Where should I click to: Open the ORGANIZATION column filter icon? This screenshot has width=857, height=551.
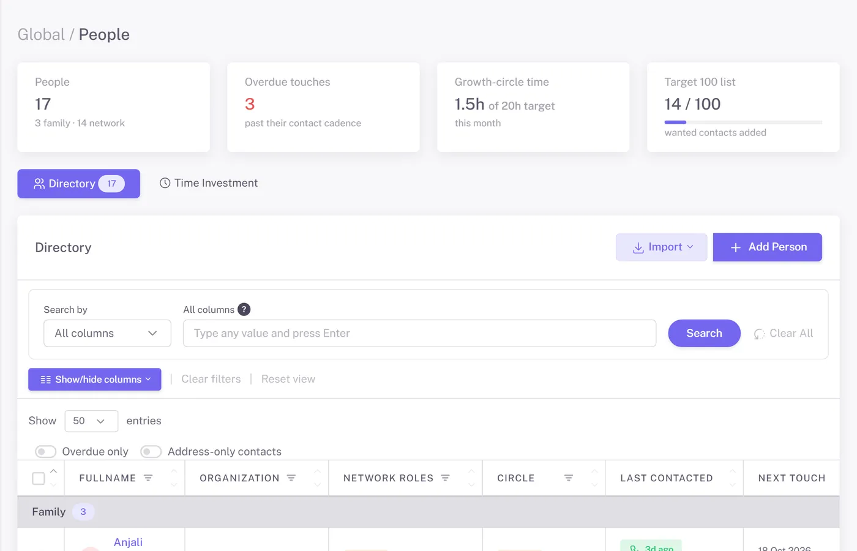(x=291, y=478)
